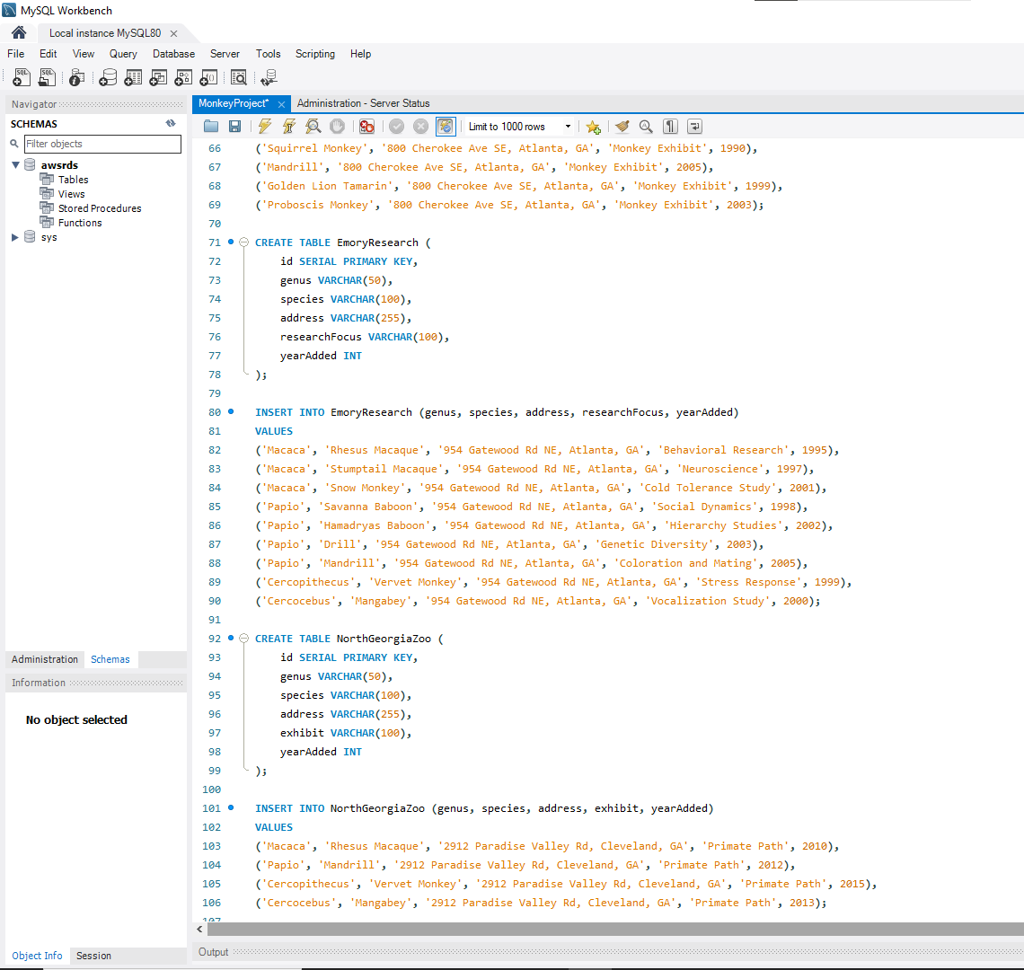Run EXPLAIN on statement under cursor

[313, 126]
